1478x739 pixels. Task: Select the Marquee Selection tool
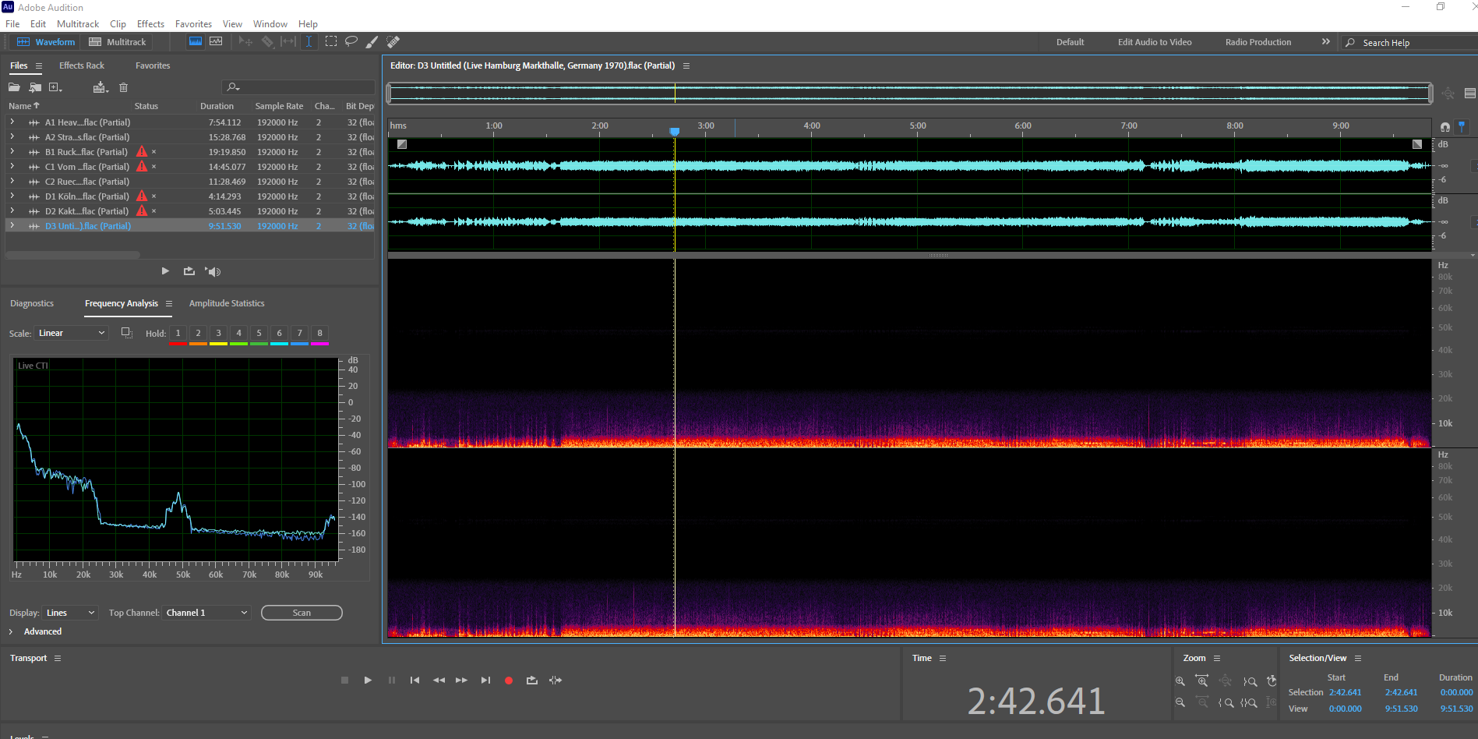pos(331,41)
